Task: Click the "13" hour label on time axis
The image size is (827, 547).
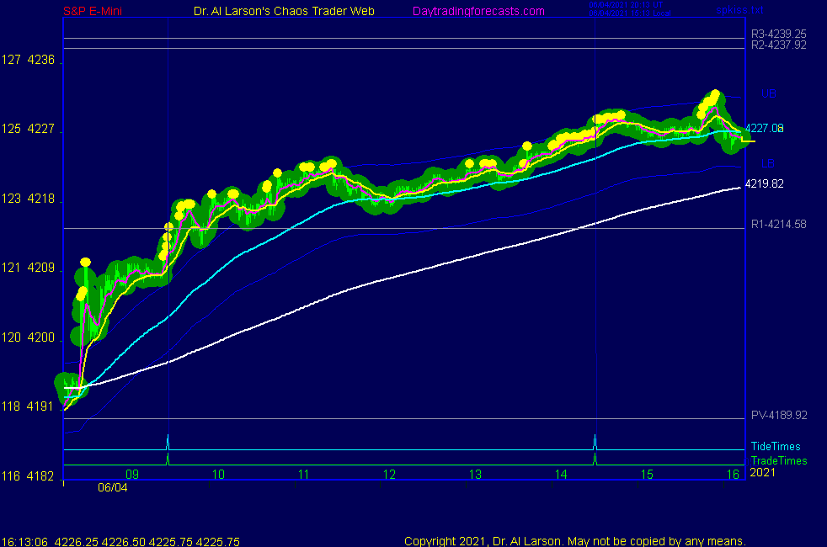Action: point(475,475)
